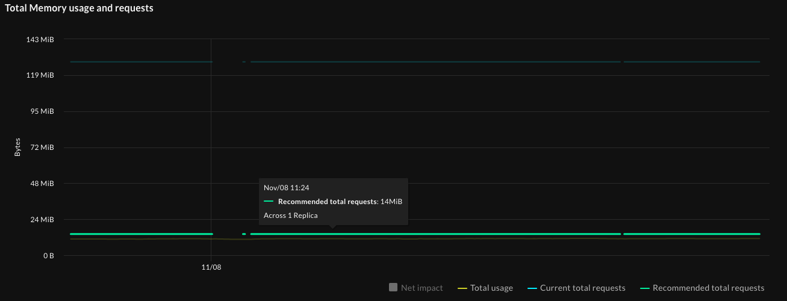The width and height of the screenshot is (787, 301).
Task: Click the 72 MiB y-axis label
Action: click(x=43, y=147)
